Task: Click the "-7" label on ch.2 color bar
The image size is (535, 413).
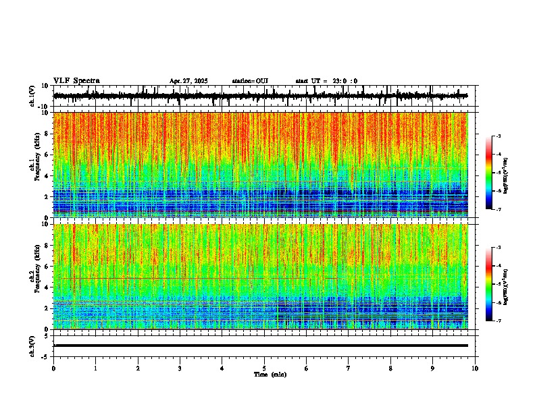Action: click(499, 321)
